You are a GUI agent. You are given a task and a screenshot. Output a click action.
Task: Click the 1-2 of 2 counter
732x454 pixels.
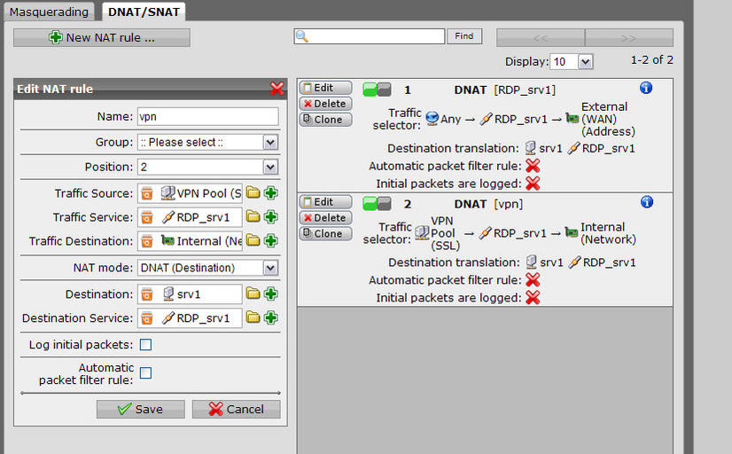651,59
